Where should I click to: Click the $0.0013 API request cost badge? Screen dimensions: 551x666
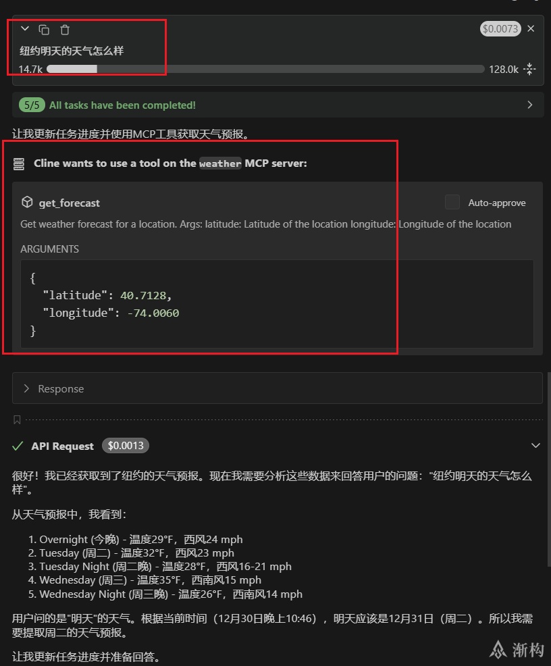pos(126,446)
